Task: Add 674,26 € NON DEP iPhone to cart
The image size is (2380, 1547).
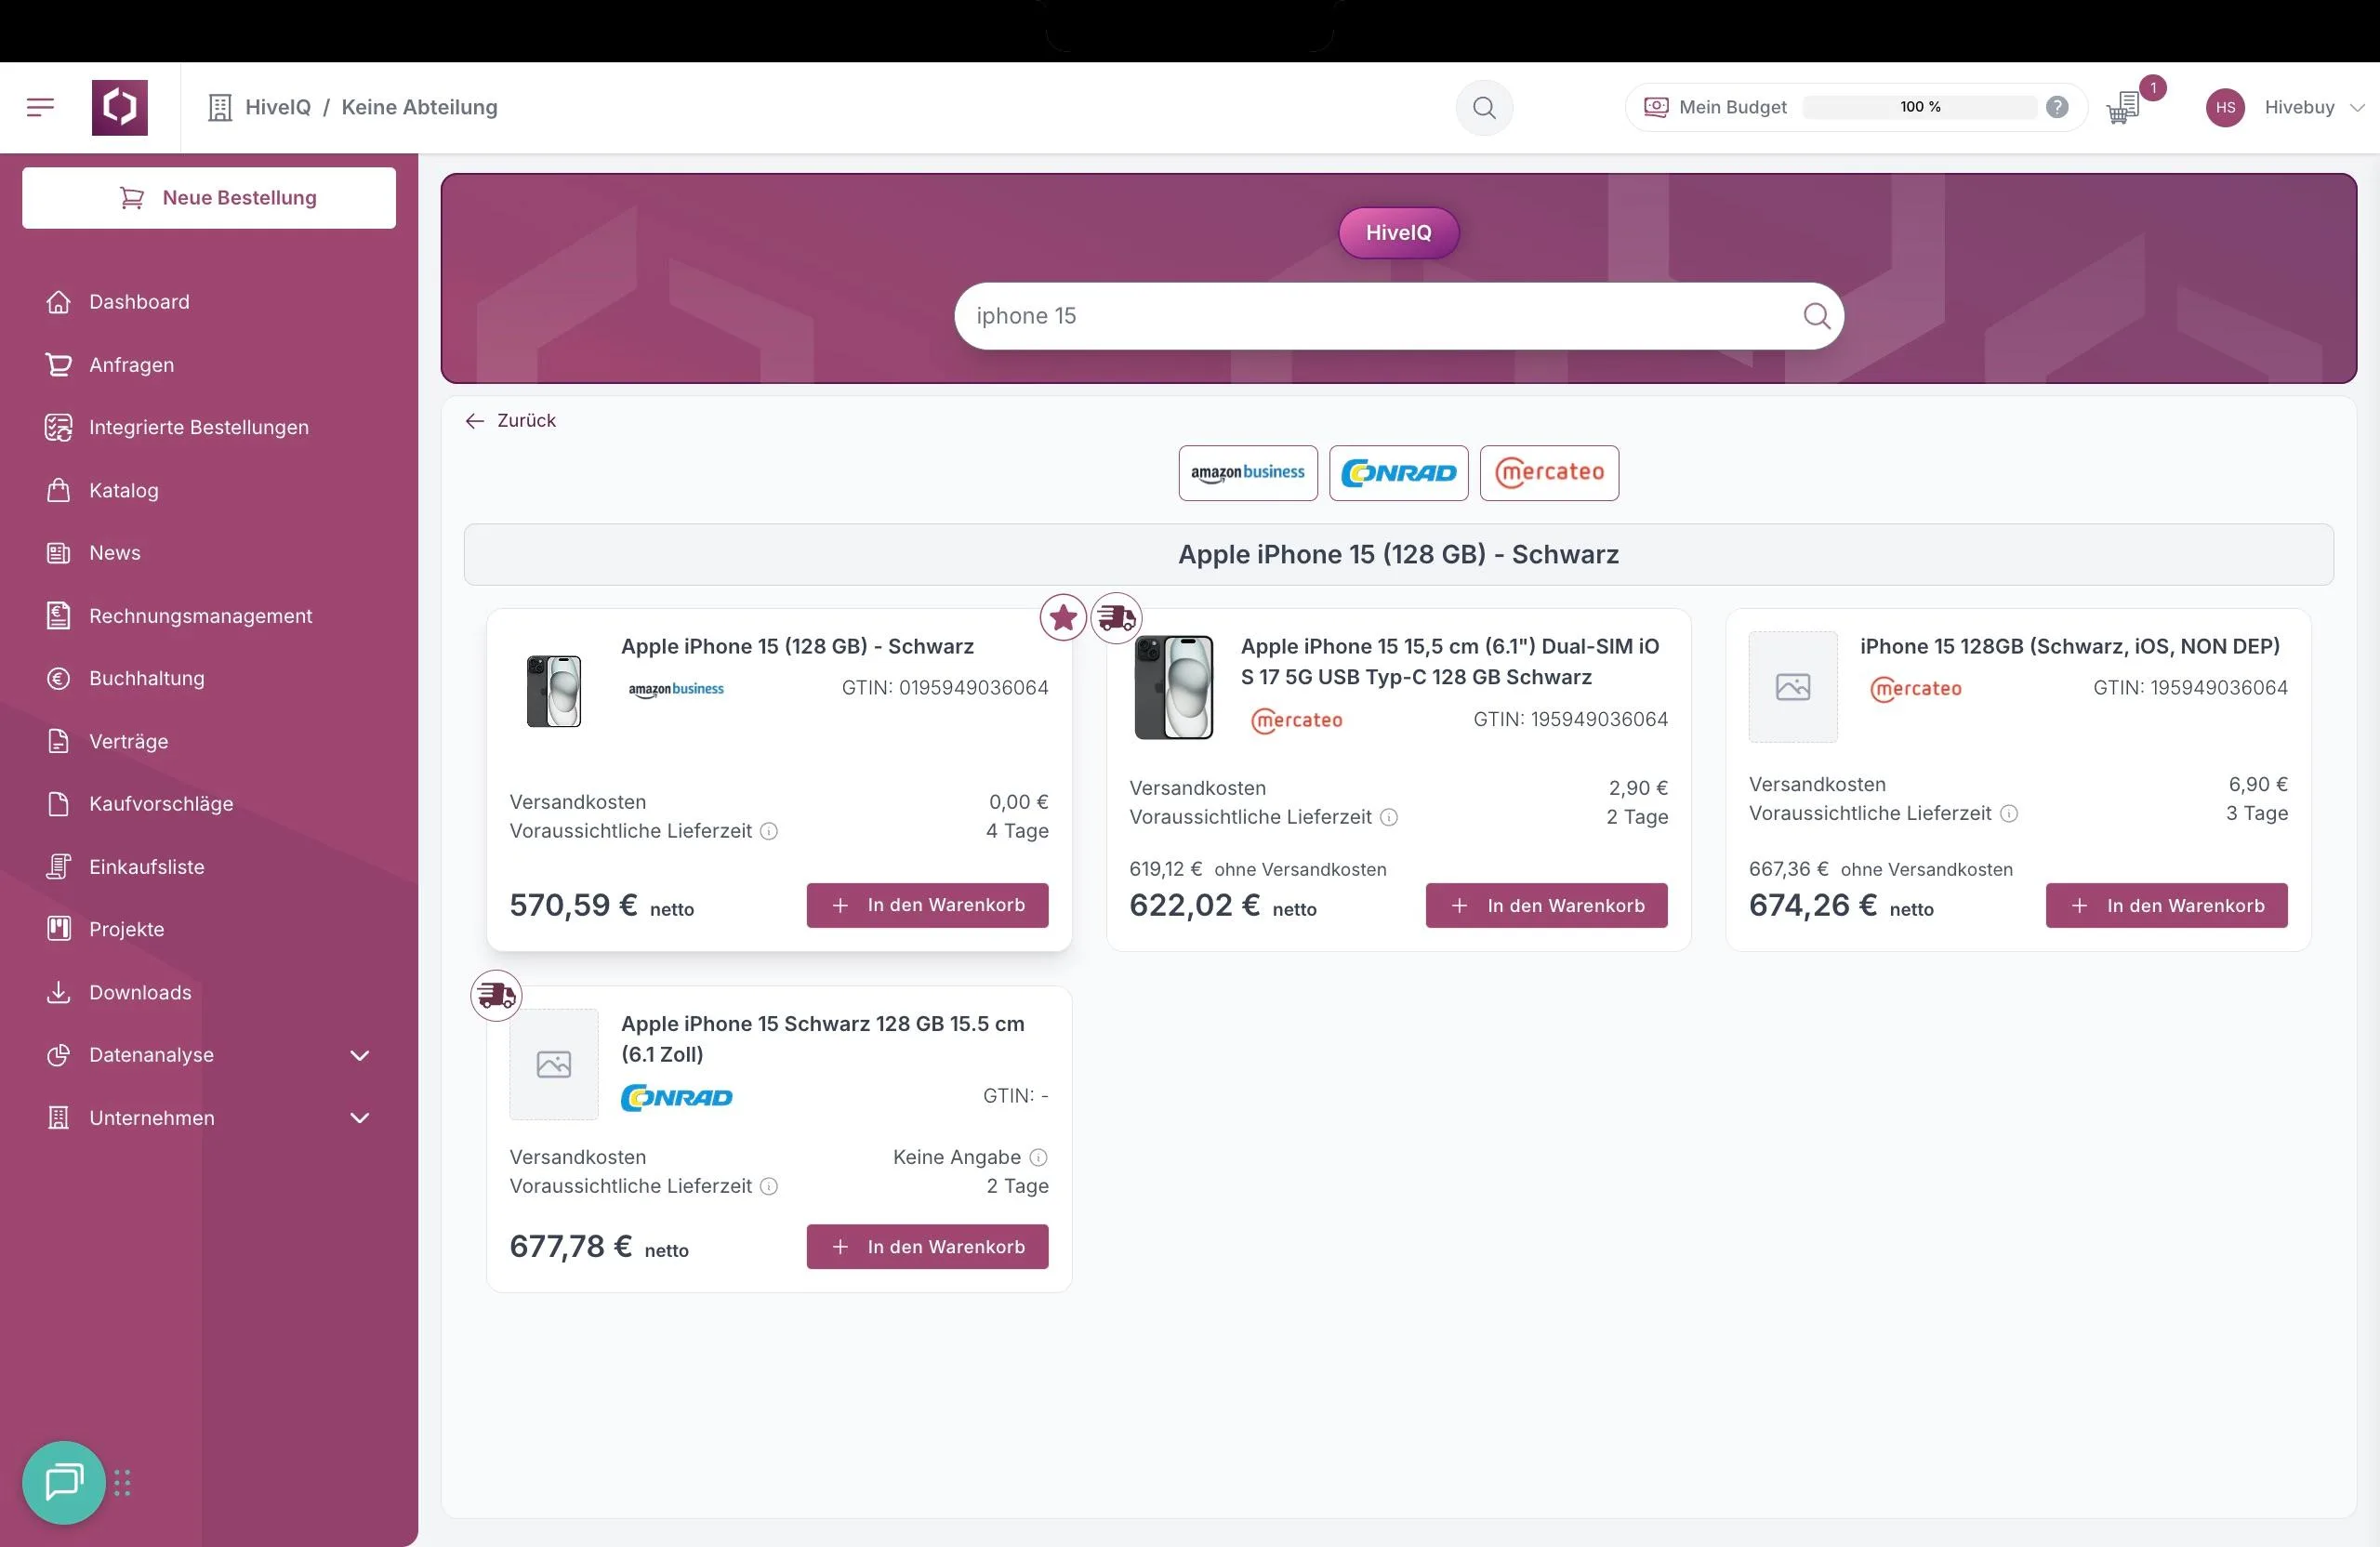Action: (x=2166, y=905)
